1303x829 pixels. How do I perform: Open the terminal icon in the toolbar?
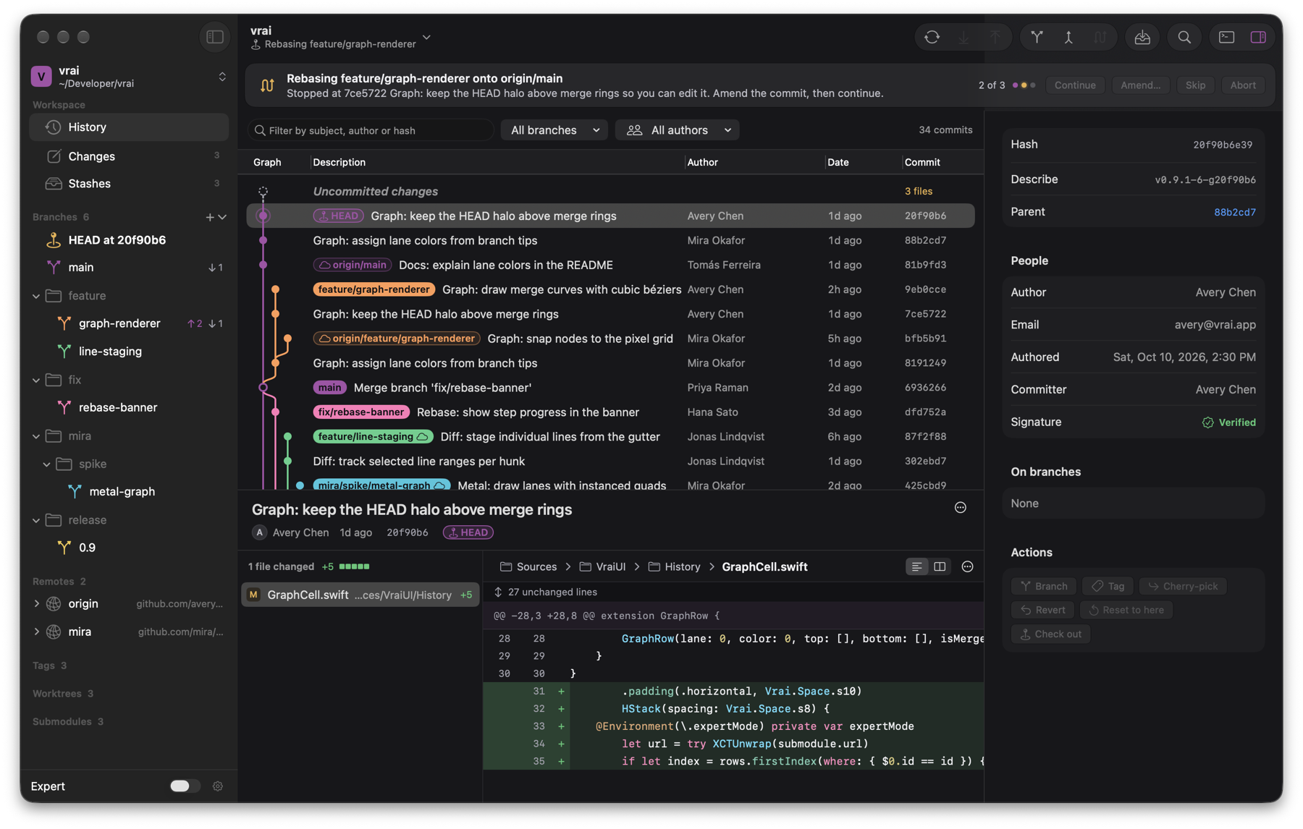tap(1226, 37)
